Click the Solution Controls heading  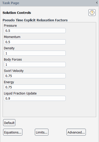(x=17, y=13)
